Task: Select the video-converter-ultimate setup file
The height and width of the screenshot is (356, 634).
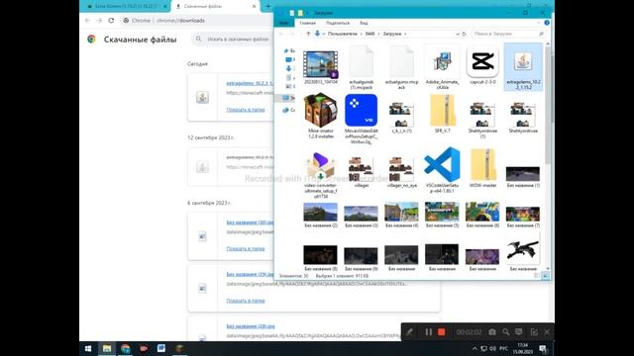Action: (321, 174)
